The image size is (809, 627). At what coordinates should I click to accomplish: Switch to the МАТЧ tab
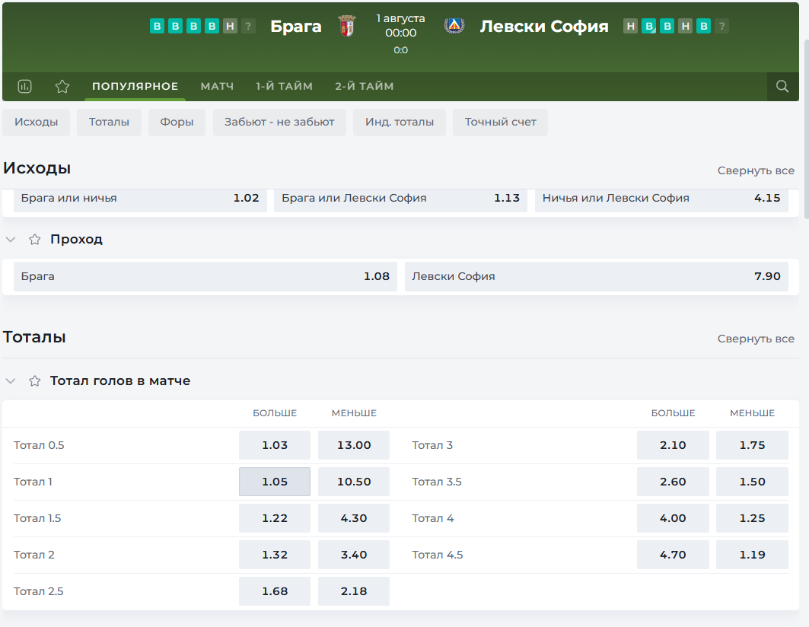click(217, 86)
